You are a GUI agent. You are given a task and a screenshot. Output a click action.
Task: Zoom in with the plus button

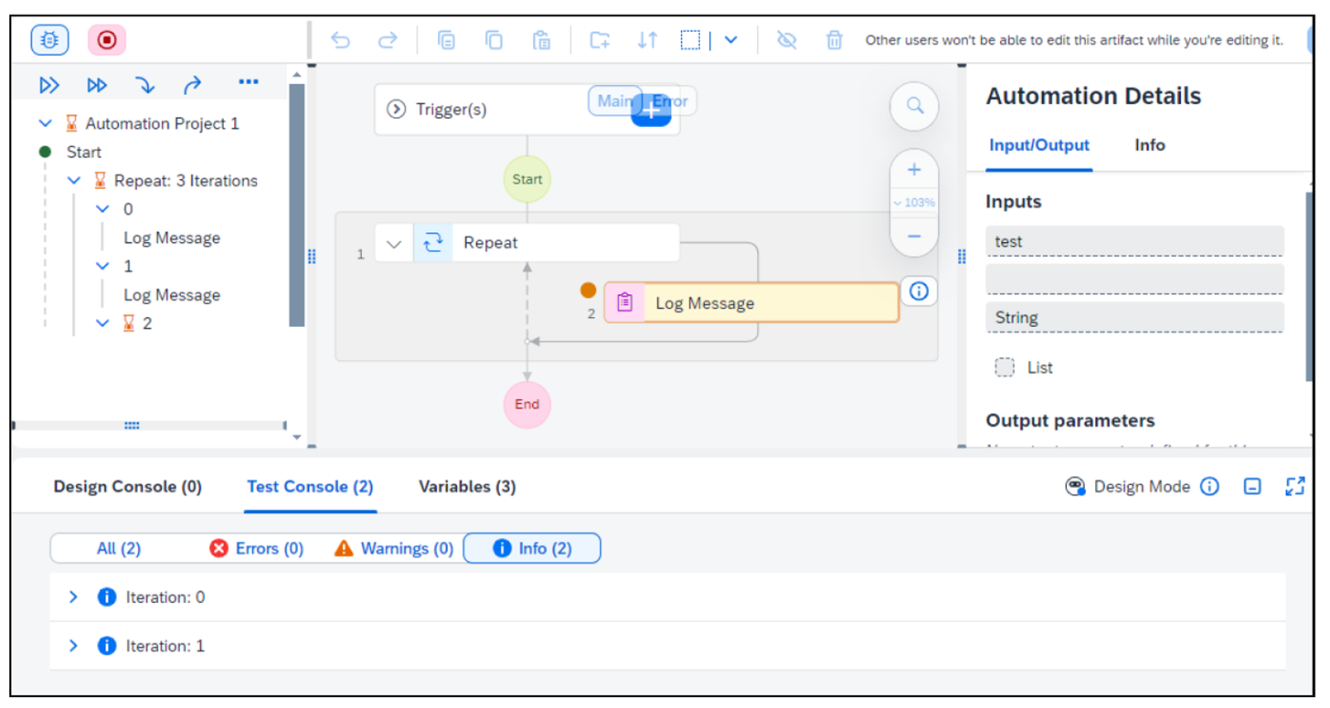click(914, 170)
